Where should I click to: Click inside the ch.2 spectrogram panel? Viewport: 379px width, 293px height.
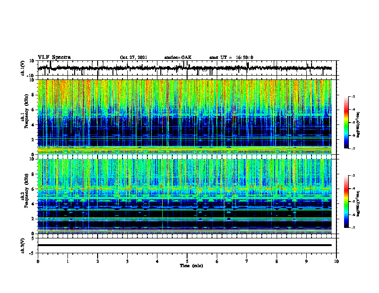tap(185, 196)
